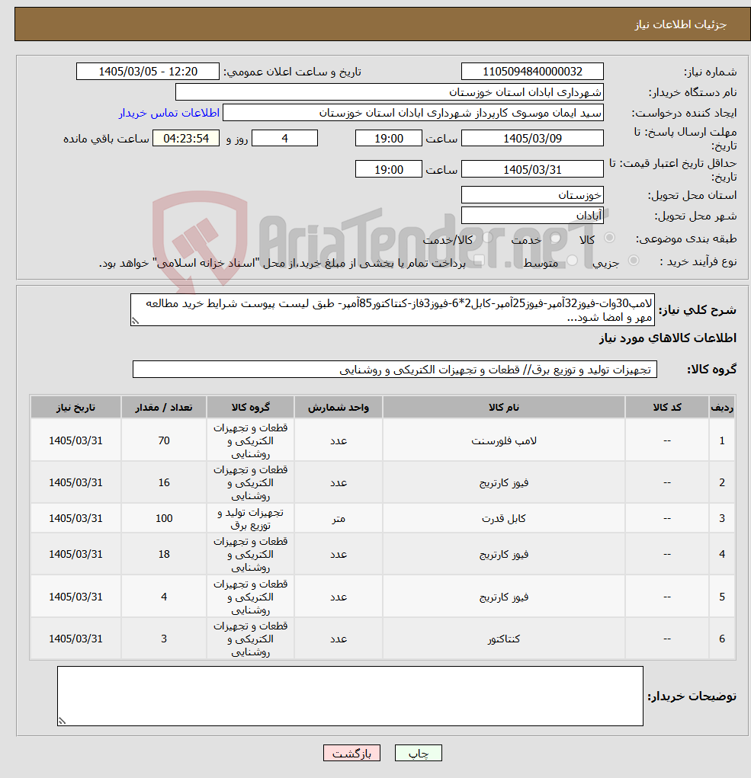
Task: Toggle the treasury-bonds payment checkbox
Action: pyautogui.click(x=479, y=261)
